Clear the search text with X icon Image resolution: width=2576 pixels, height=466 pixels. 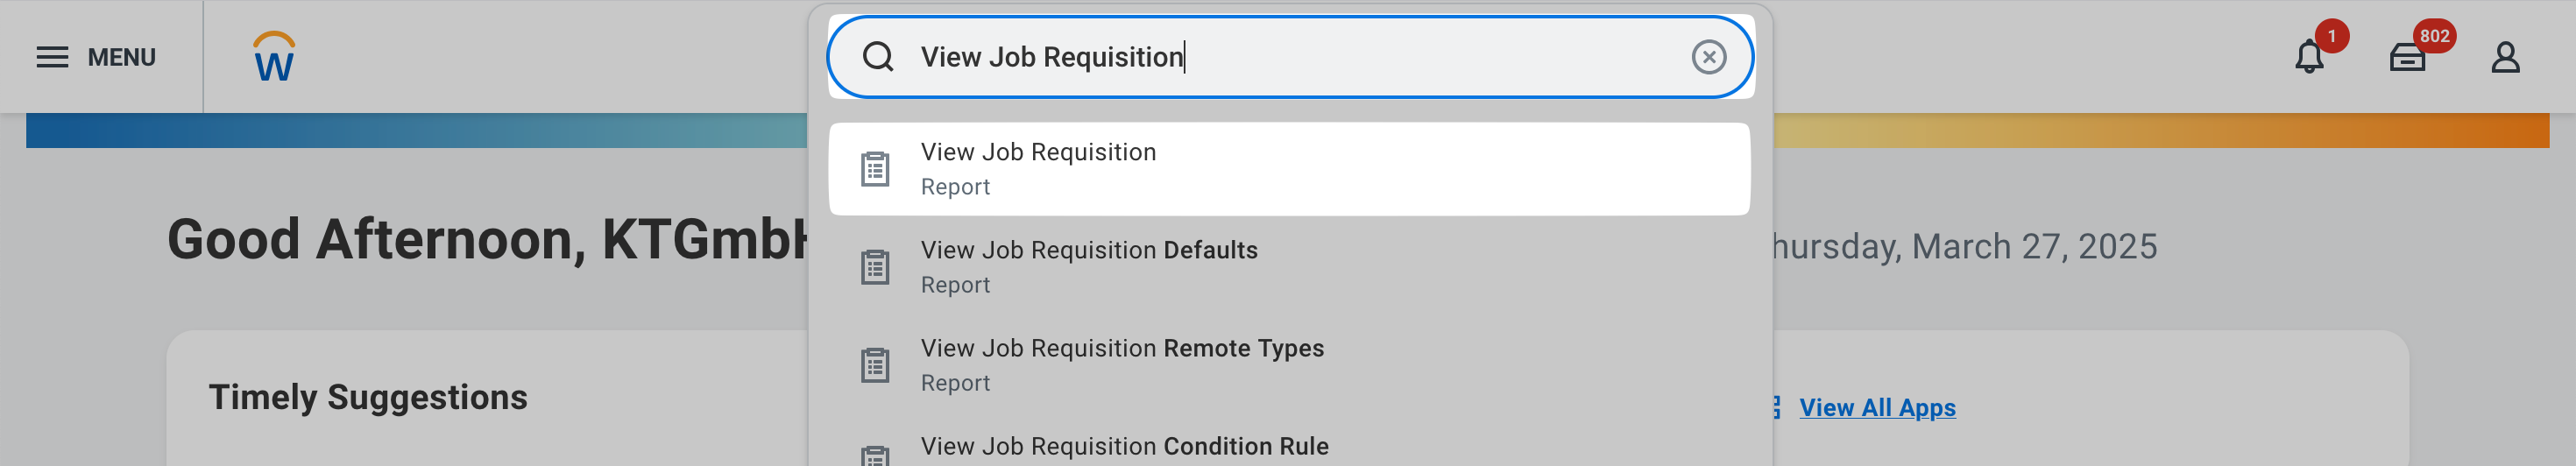tap(1708, 57)
